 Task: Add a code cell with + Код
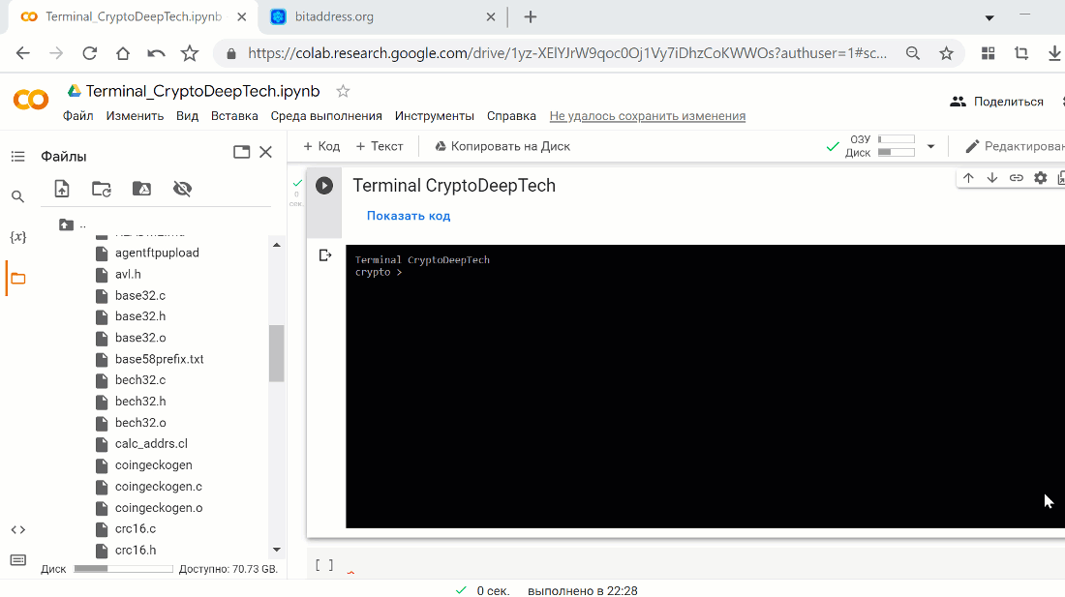[321, 146]
